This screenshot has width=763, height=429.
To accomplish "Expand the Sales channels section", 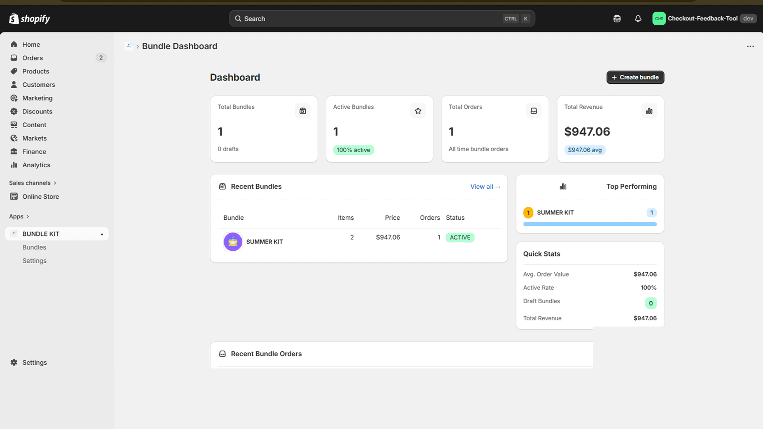I will (32, 183).
